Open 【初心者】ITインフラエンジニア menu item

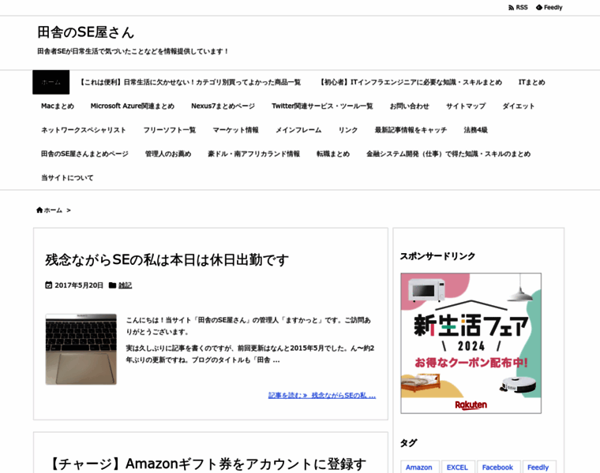click(411, 82)
